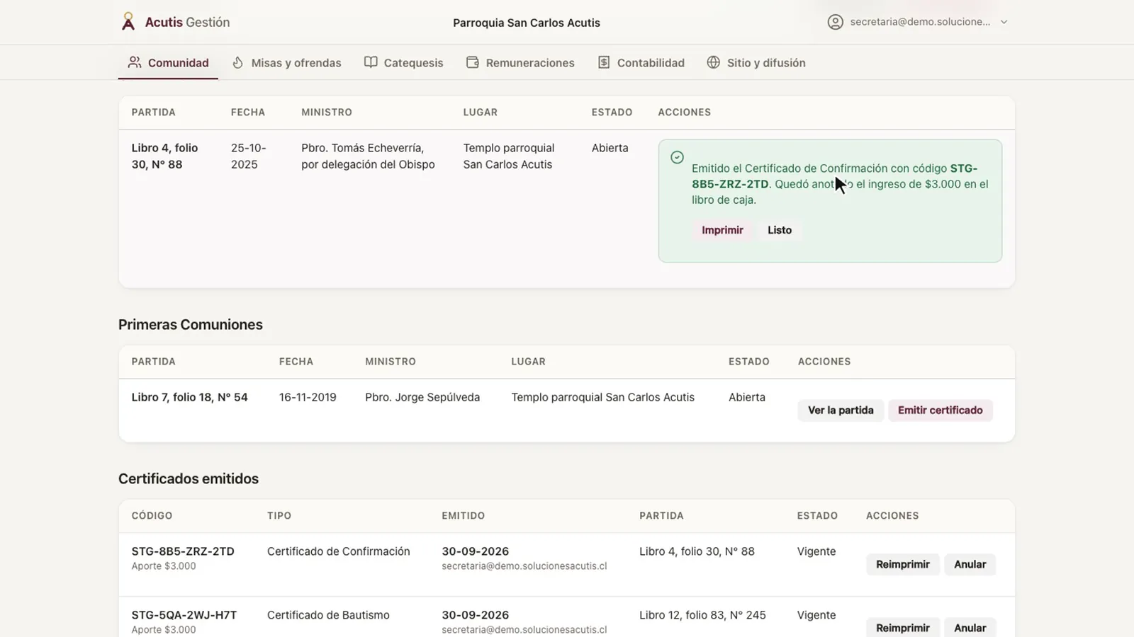The width and height of the screenshot is (1134, 637).
Task: Click the wallet icon for Remuneraciones
Action: pos(473,62)
